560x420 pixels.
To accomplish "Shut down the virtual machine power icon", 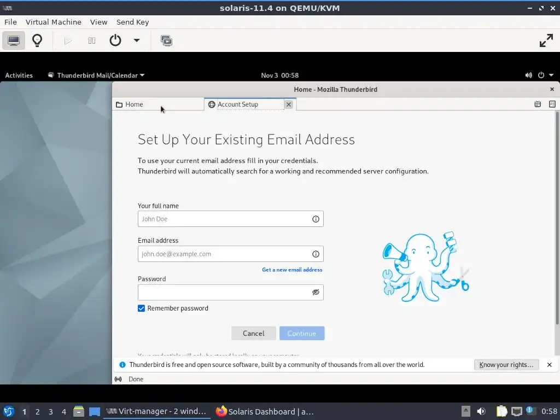I will pyautogui.click(x=115, y=40).
